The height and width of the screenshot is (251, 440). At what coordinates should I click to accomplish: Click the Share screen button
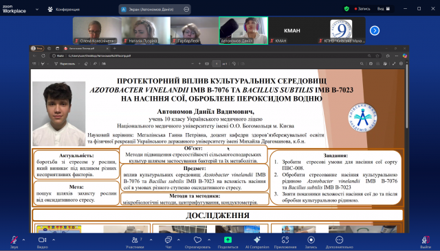pyautogui.click(x=228, y=242)
